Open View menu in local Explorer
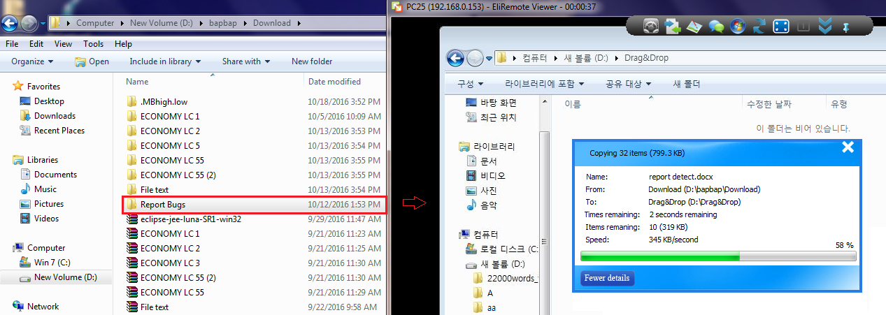The image size is (886, 315). (x=63, y=44)
